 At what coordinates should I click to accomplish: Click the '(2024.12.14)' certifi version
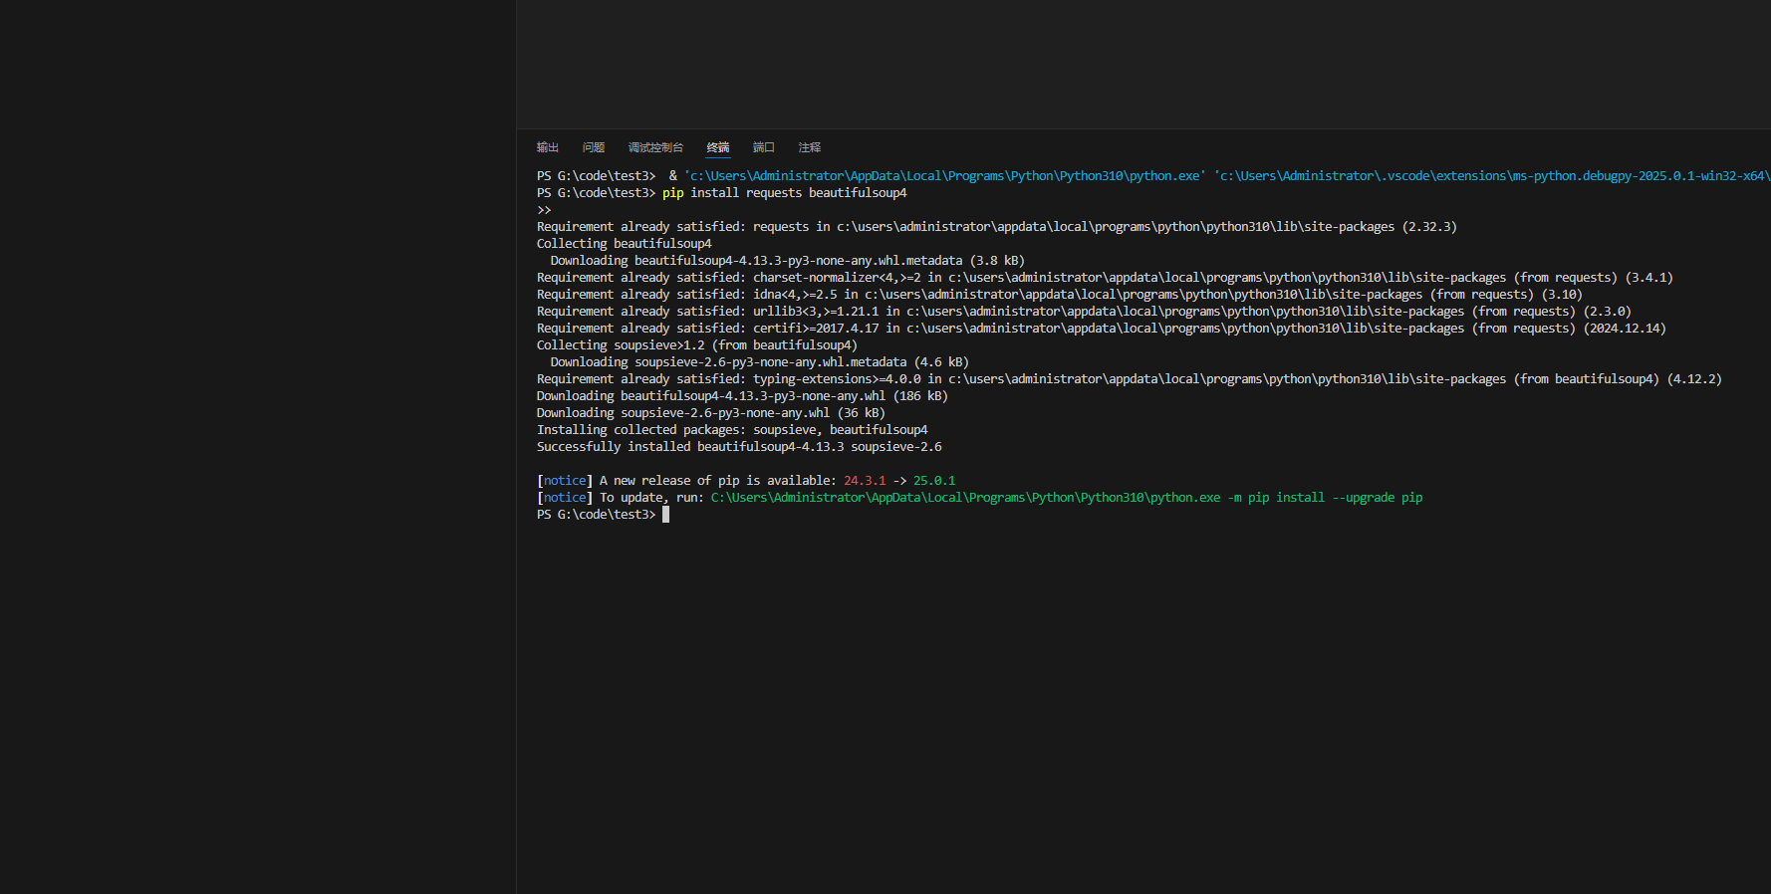click(1625, 329)
